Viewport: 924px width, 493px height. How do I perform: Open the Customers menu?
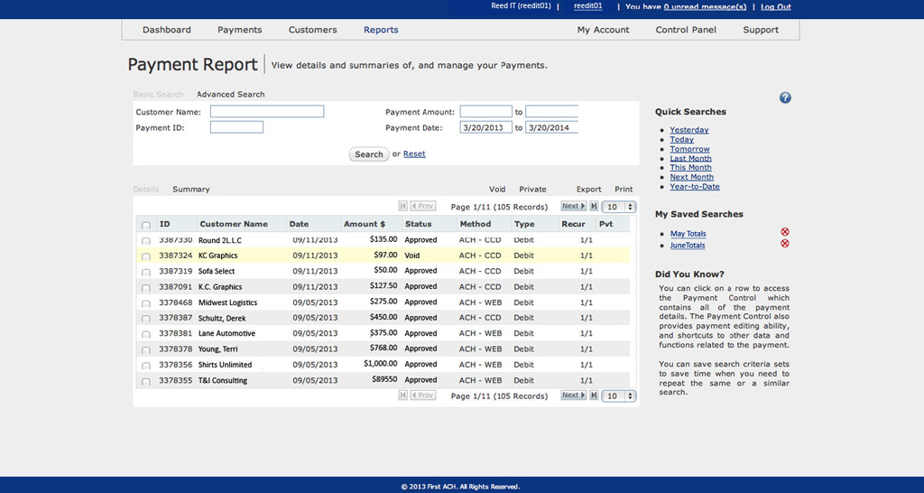coord(313,30)
